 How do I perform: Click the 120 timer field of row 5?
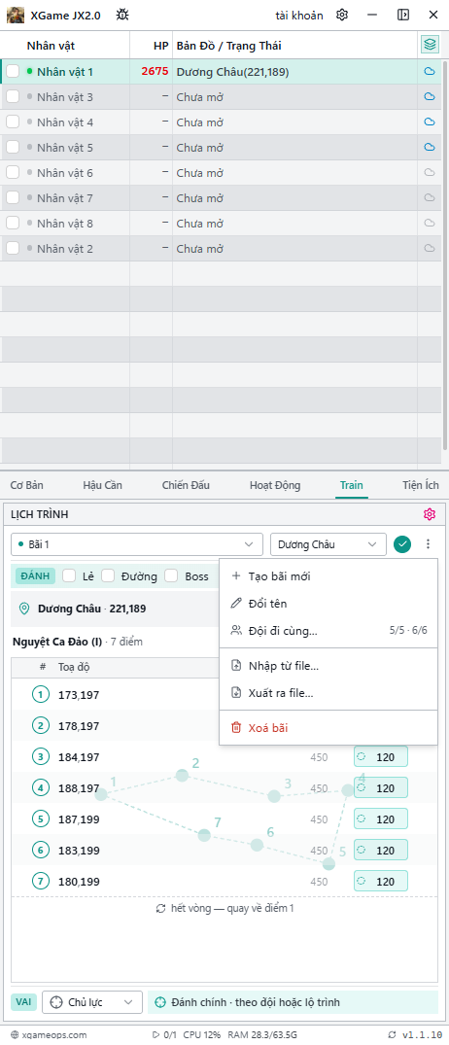coord(381,819)
